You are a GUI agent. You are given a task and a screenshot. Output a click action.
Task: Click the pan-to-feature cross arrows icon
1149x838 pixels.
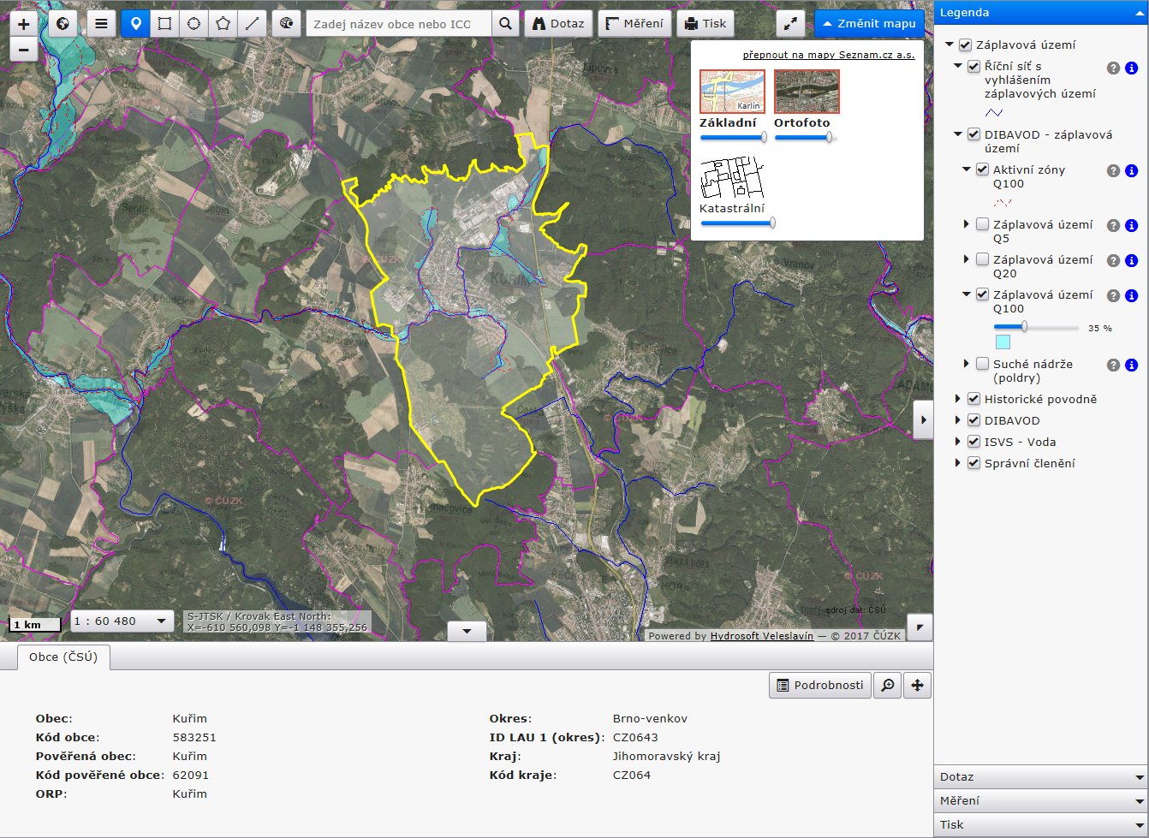(917, 685)
